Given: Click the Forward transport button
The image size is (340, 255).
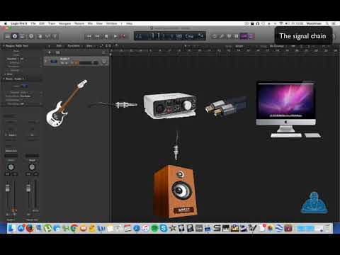Looking at the screenshot, I should (x=98, y=36).
